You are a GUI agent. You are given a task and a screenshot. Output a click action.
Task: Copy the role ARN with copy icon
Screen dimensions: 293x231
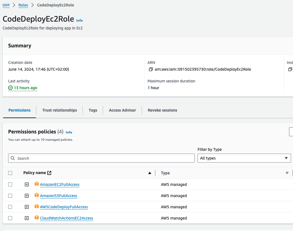point(151,69)
